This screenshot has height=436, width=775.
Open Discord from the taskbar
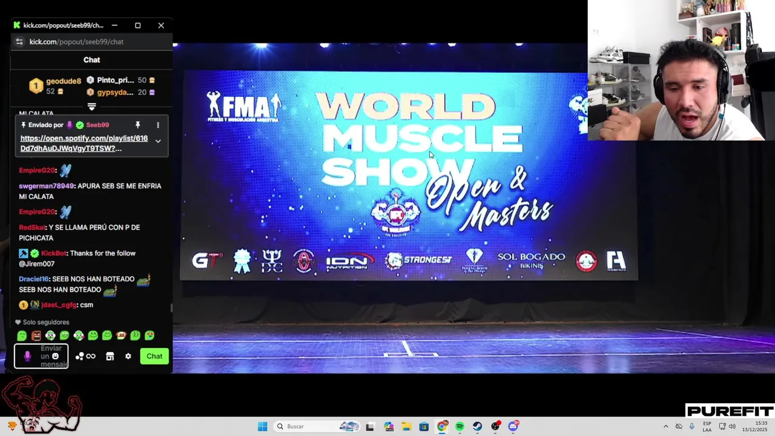pyautogui.click(x=513, y=426)
